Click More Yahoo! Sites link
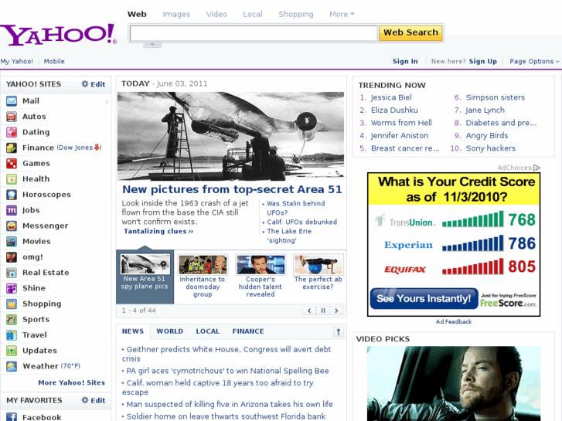 [x=72, y=382]
